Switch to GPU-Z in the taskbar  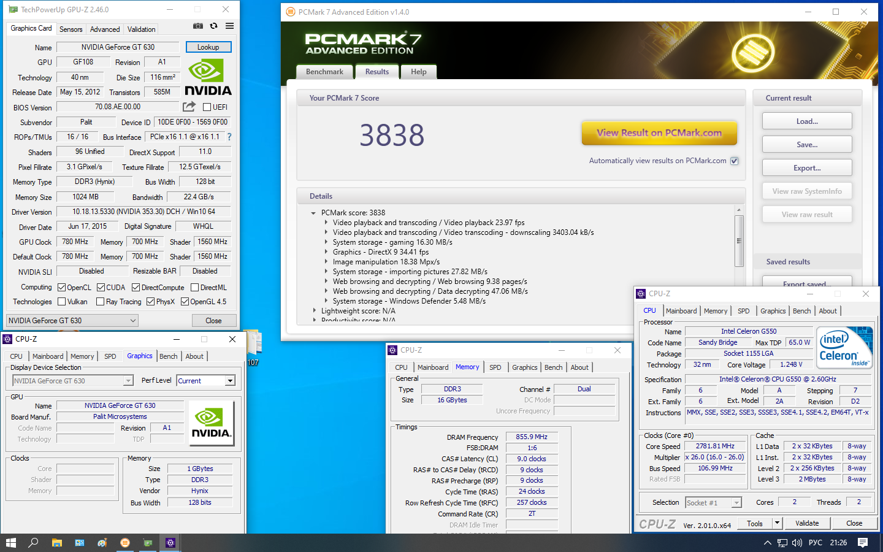click(x=148, y=543)
